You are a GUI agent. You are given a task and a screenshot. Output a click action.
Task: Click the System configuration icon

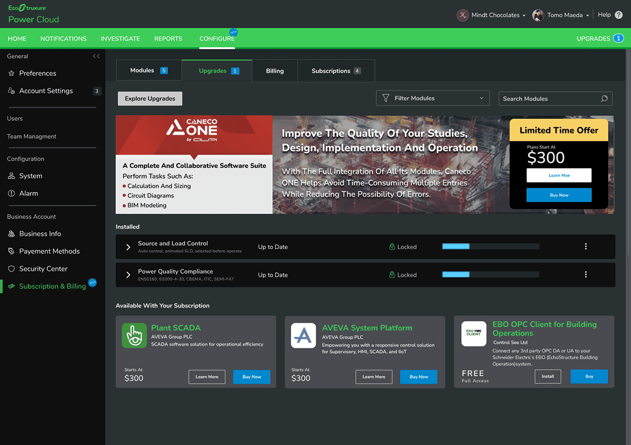[x=11, y=176]
